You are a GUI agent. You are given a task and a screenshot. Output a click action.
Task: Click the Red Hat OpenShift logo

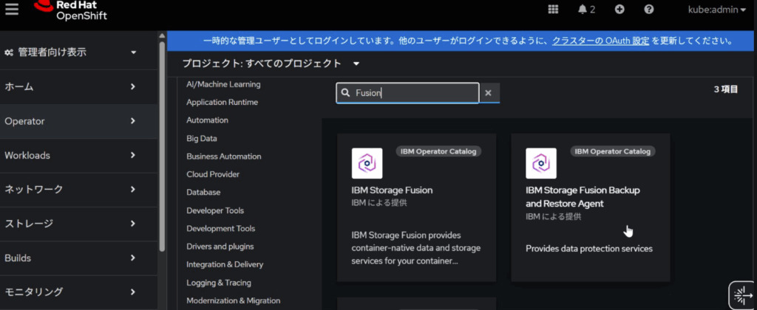pos(70,10)
